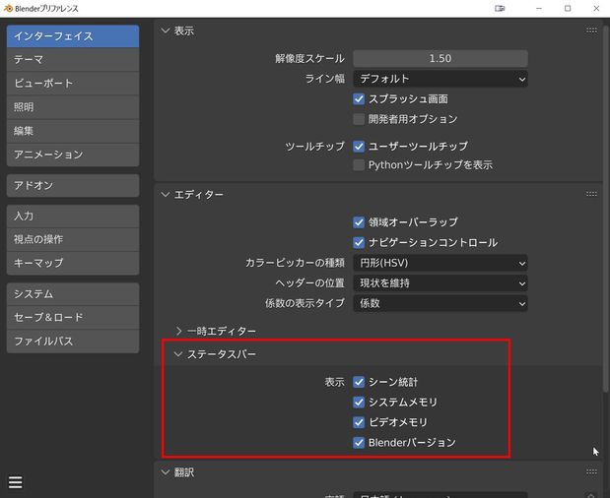The width and height of the screenshot is (610, 498).
Task: Expand the 一時エディター subpanel
Action: [x=178, y=331]
